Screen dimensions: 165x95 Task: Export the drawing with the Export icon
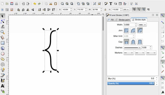[28, 4]
